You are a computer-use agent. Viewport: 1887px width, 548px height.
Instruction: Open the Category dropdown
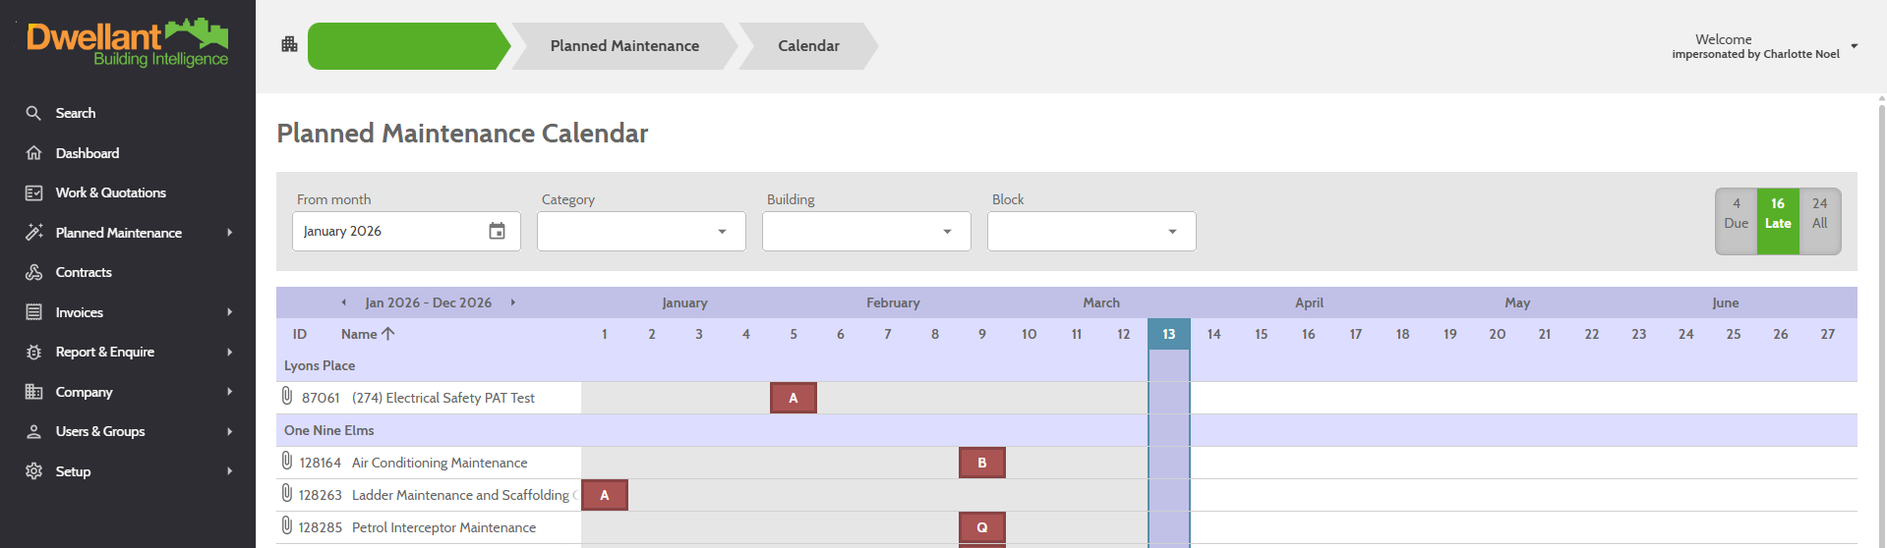point(641,232)
